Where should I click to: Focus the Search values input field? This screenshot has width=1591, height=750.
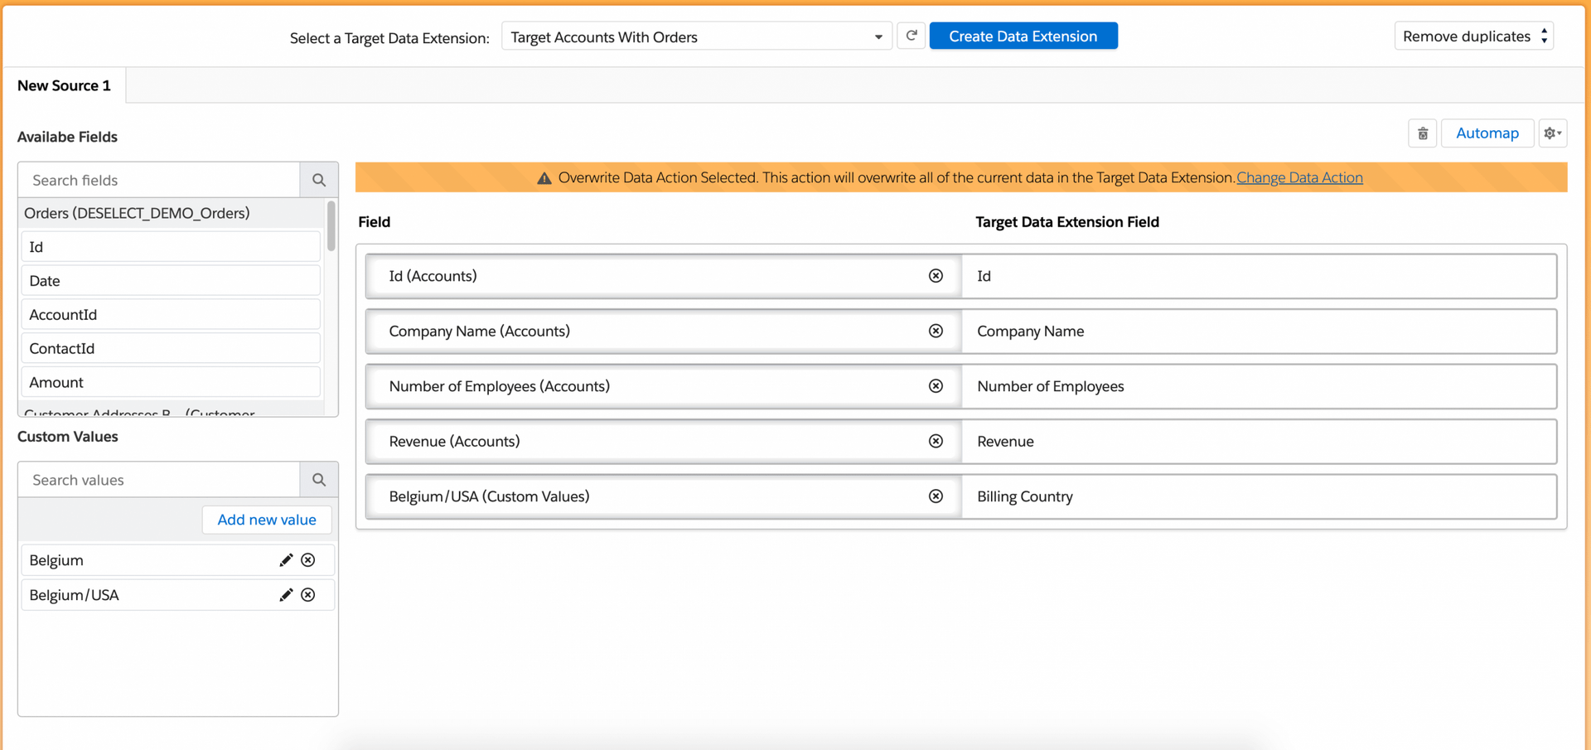[x=159, y=480]
